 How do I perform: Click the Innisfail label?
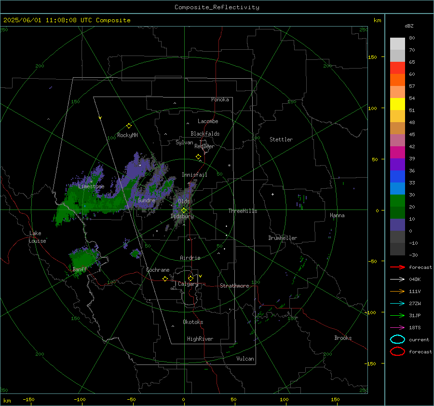point(194,175)
